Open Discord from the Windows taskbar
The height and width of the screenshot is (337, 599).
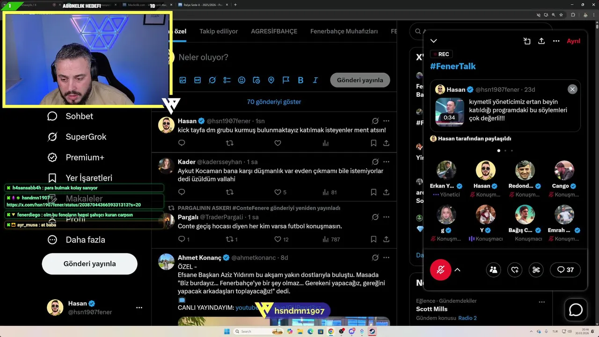351,331
